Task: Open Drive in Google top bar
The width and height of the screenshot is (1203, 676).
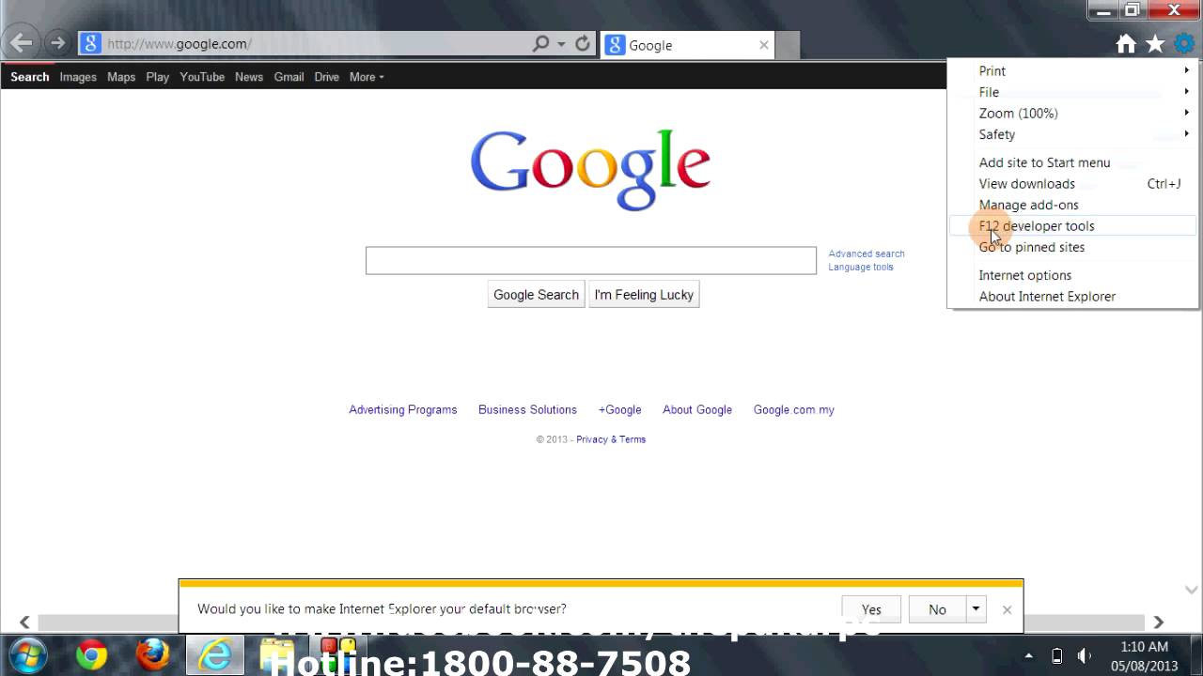Action: [x=327, y=77]
